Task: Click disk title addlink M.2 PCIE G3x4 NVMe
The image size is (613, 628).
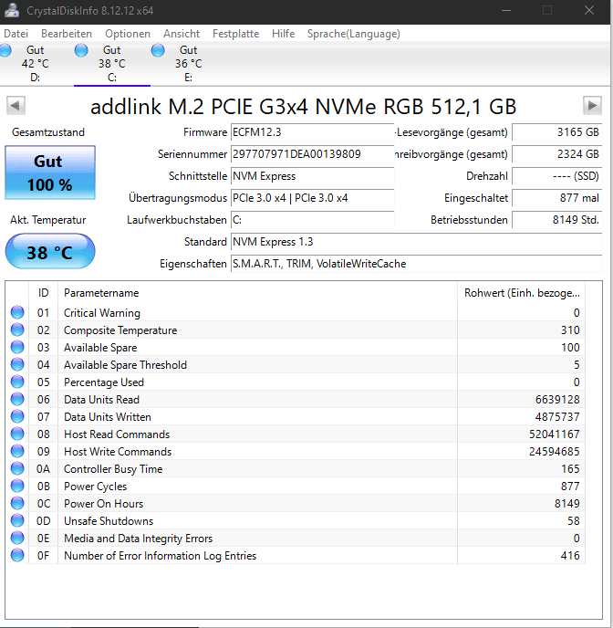Action: 303,107
